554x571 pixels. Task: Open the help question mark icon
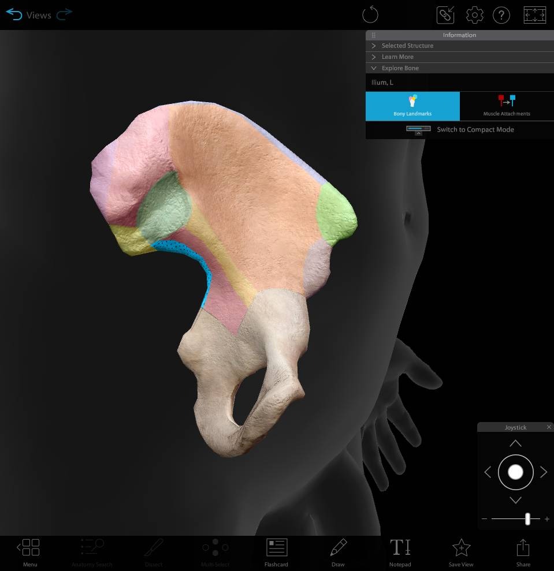click(x=501, y=15)
